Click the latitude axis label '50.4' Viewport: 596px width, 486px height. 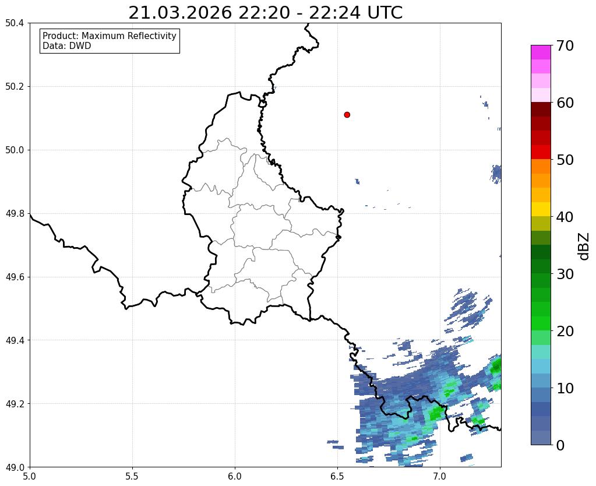(x=15, y=23)
